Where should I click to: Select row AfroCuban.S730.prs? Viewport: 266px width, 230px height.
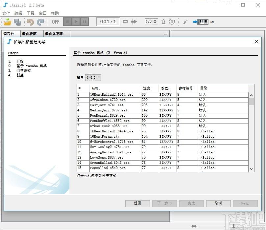[x=162, y=100]
